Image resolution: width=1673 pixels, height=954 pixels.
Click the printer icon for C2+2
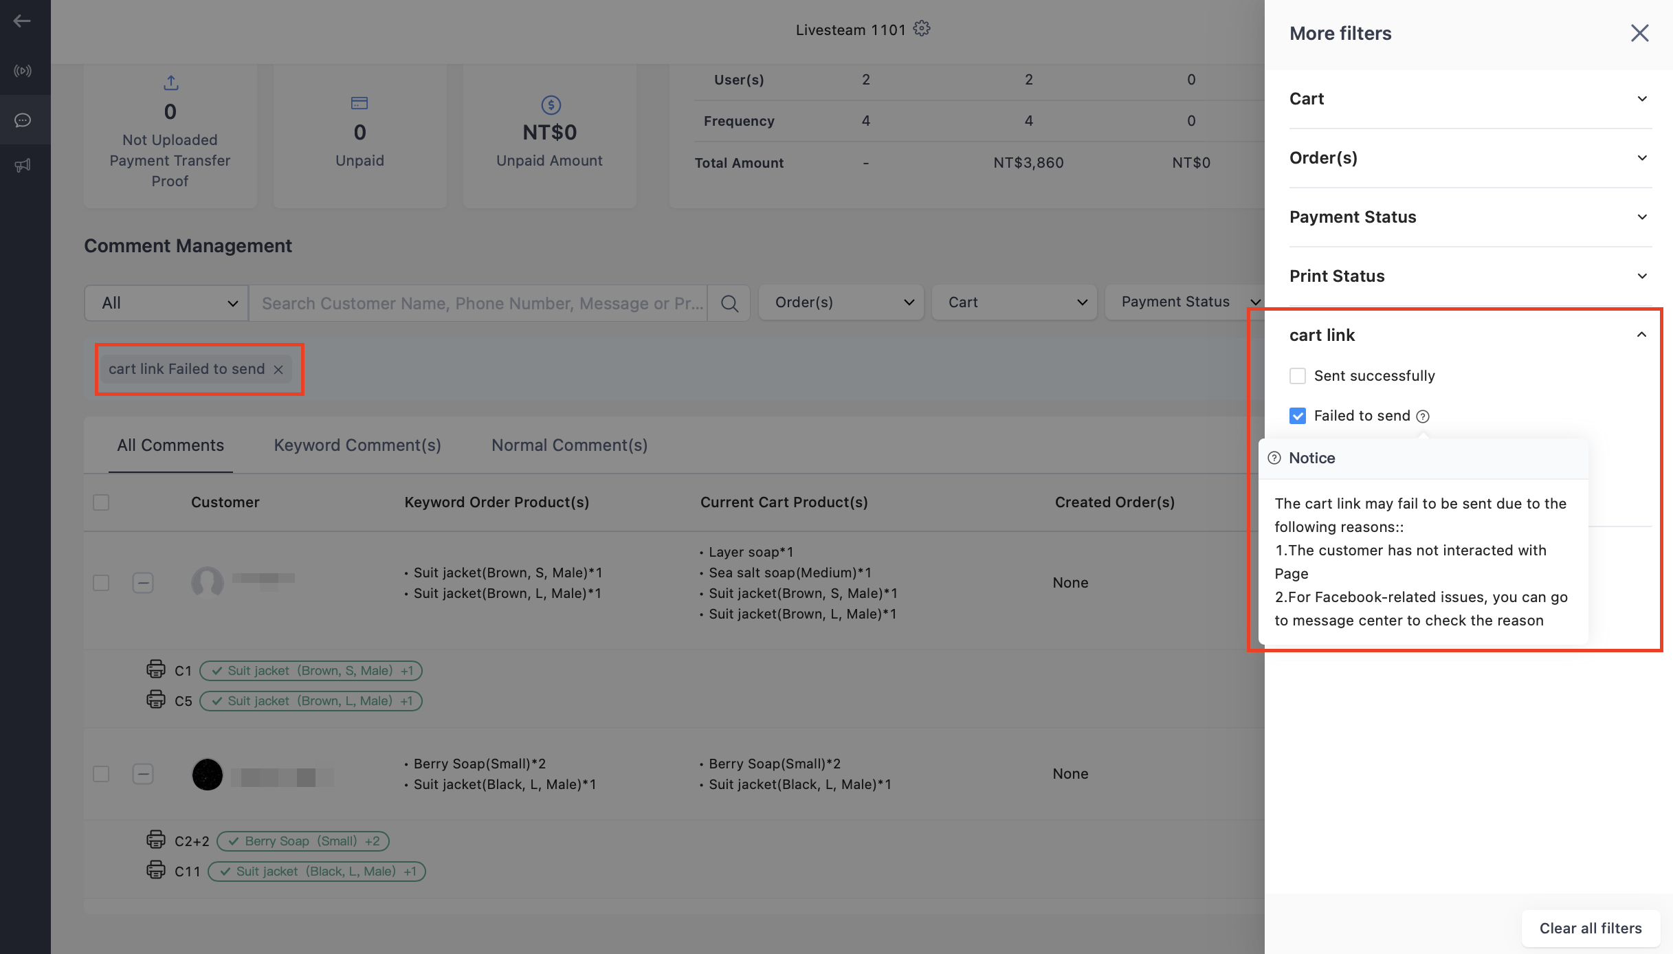point(156,839)
